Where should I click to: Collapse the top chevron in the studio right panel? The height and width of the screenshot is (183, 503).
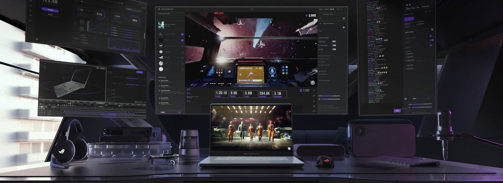[x=321, y=18]
